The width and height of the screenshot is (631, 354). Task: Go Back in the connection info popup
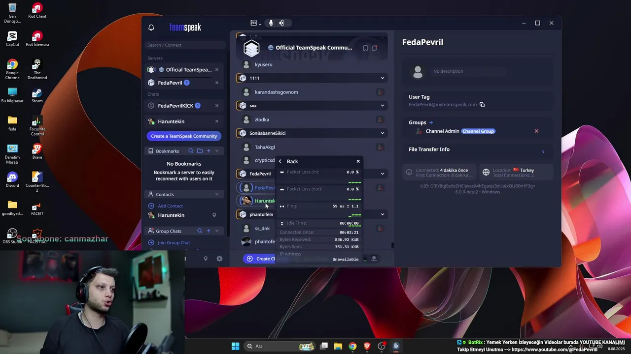click(288, 161)
